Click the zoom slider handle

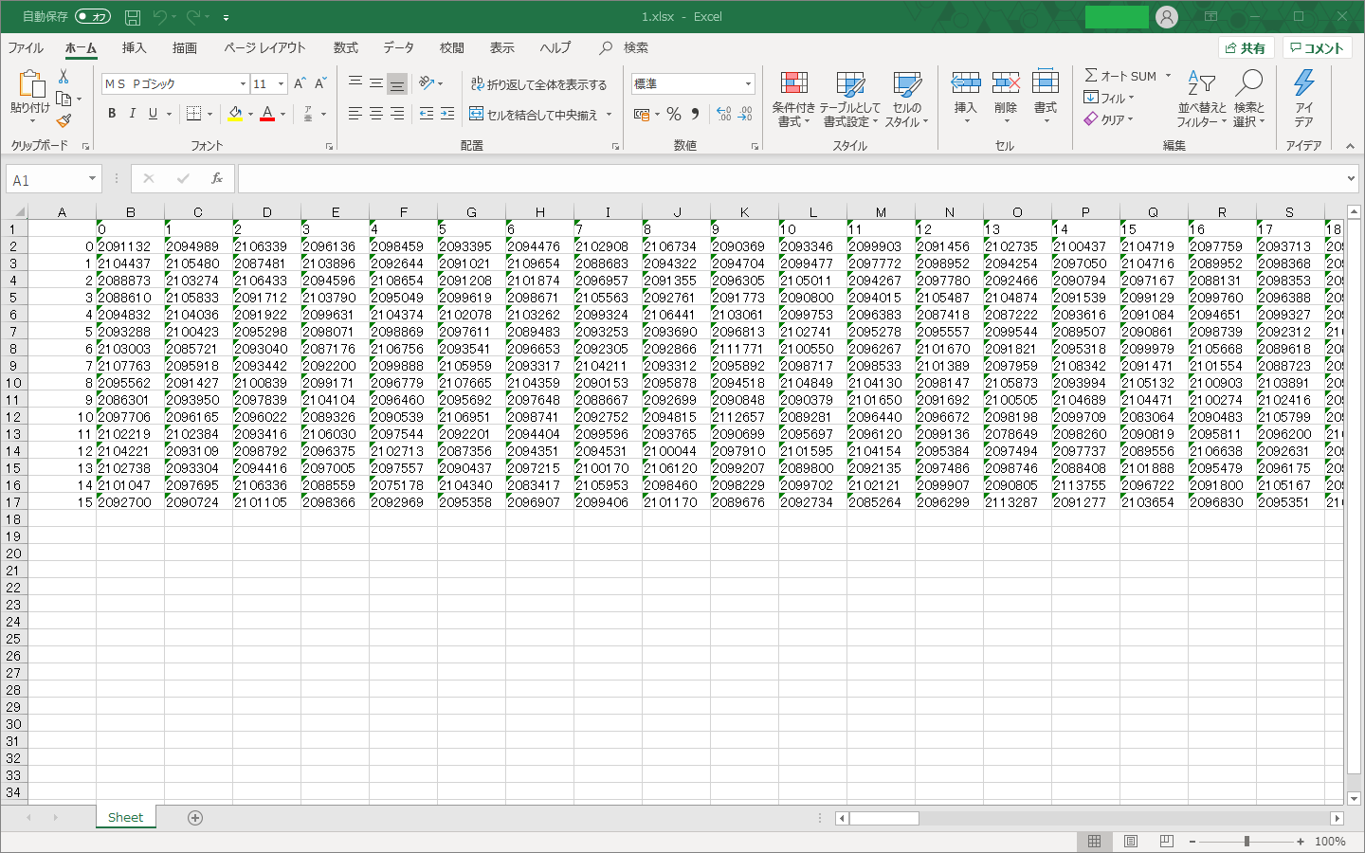pos(1247,842)
